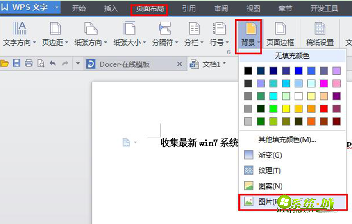Viewport: 352px width, 224px height.
Task: Click the print icon in quick toolbar
Action: (29, 64)
